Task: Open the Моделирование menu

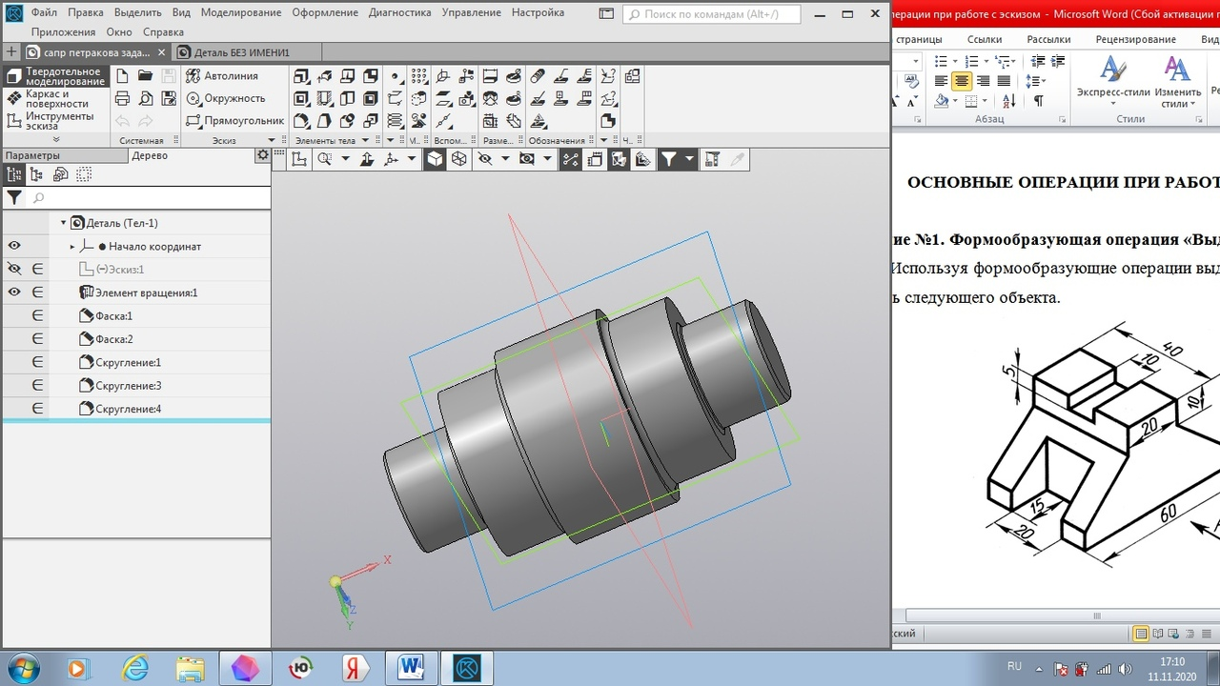Action: [240, 12]
